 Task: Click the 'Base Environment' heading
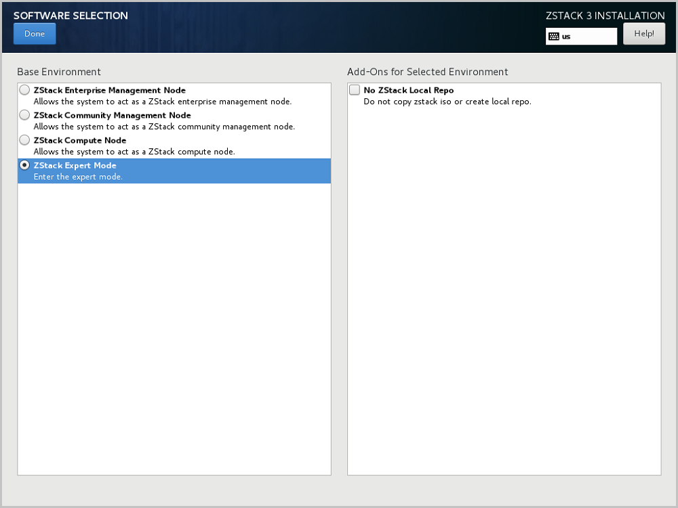click(x=59, y=72)
